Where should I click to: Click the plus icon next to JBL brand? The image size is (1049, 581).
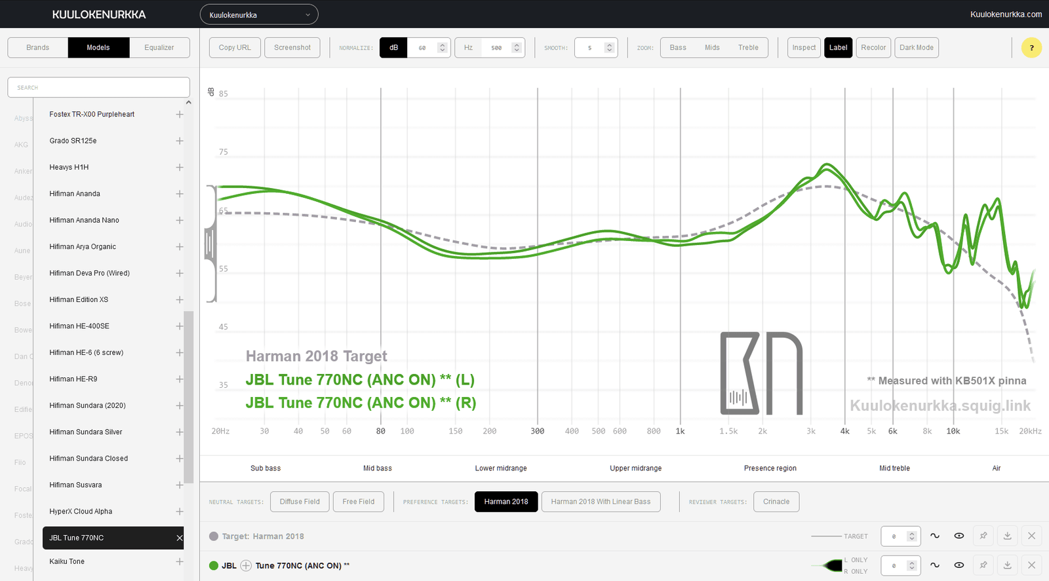coord(246,565)
